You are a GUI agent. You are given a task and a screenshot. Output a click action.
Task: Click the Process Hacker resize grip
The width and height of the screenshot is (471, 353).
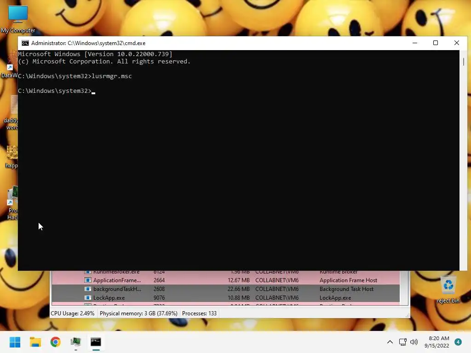408,315
